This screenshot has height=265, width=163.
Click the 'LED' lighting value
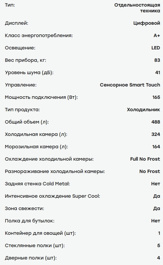(x=156, y=48)
